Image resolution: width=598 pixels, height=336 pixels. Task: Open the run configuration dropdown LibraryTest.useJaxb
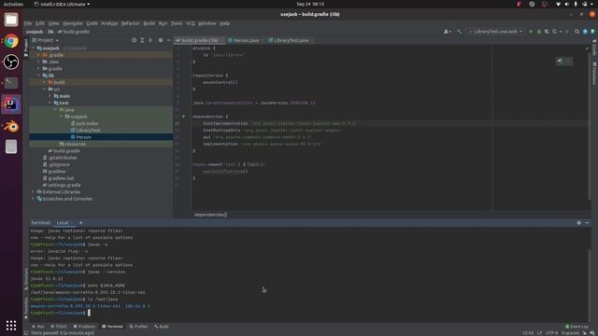tap(495, 32)
